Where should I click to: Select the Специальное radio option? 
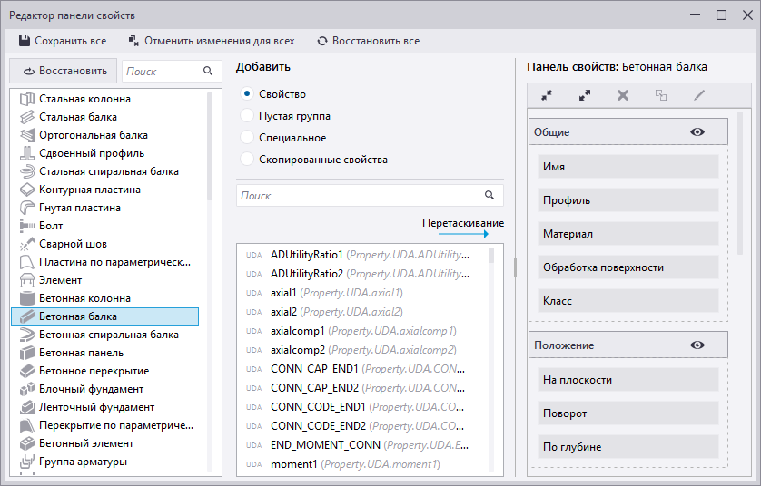(247, 138)
